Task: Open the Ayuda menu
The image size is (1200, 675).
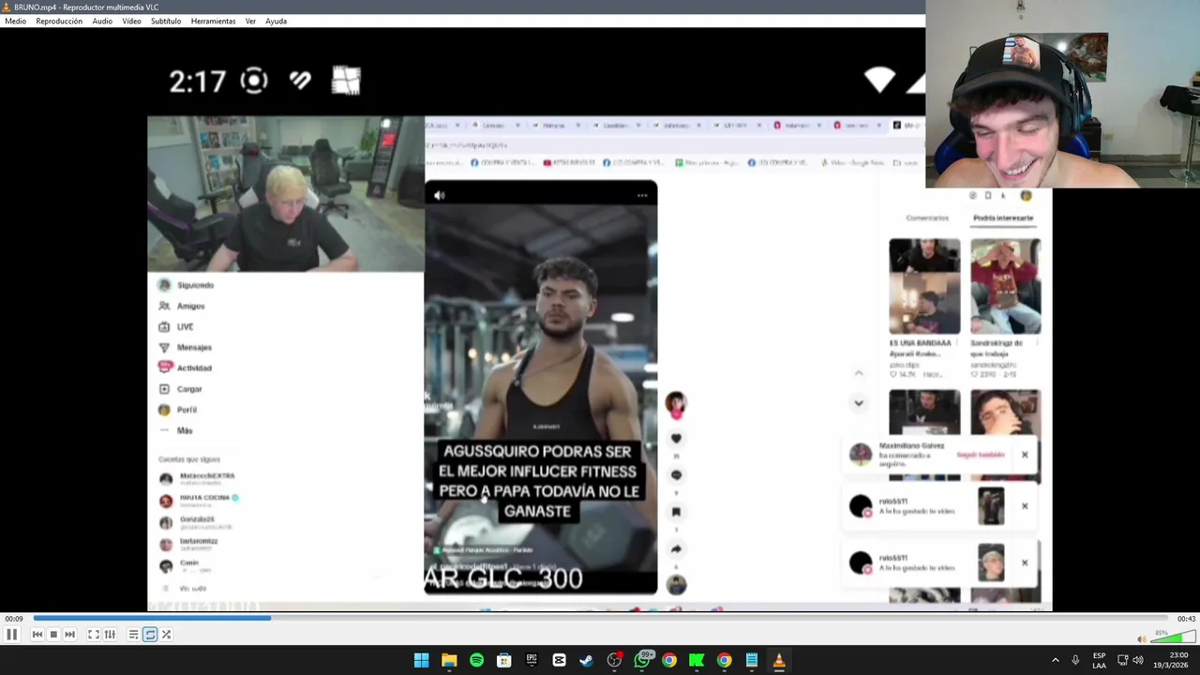Action: coord(276,21)
